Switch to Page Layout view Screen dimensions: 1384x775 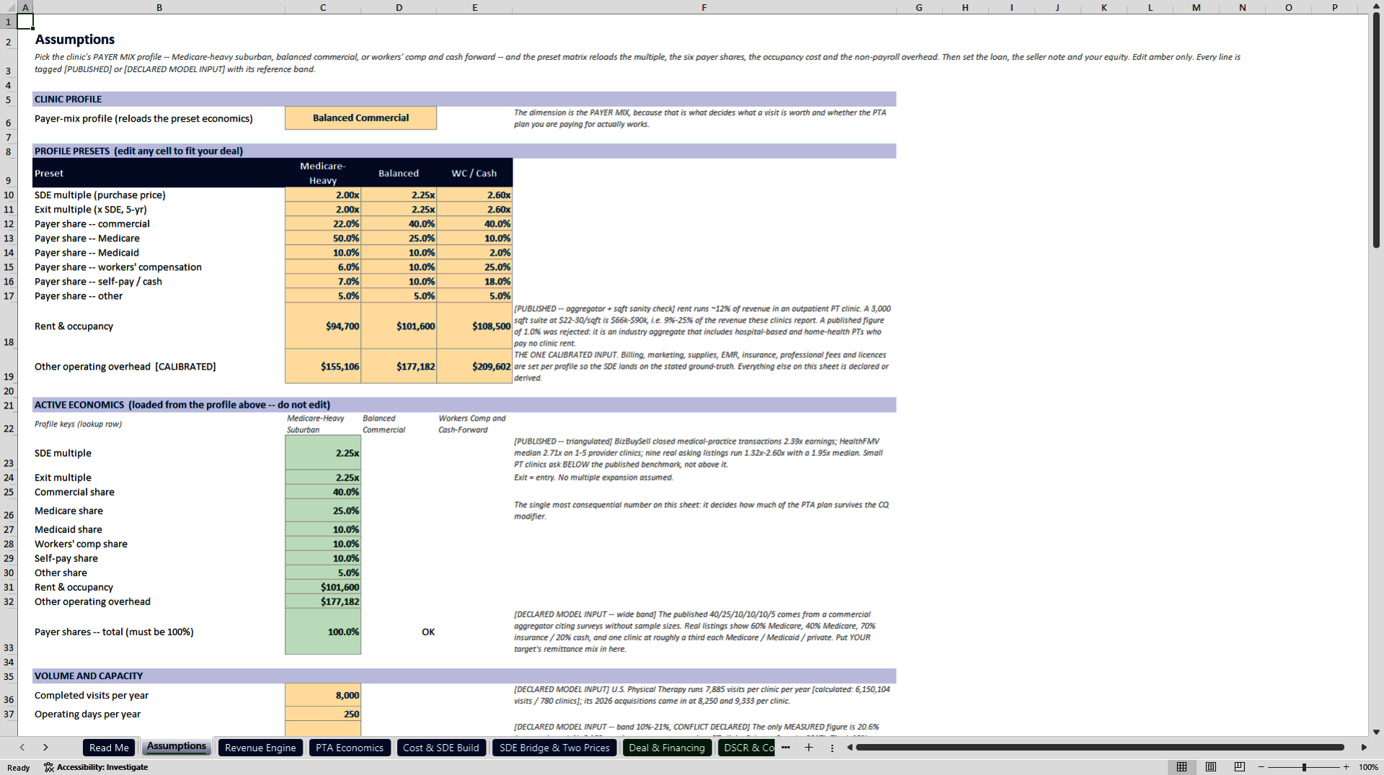[x=1211, y=767]
